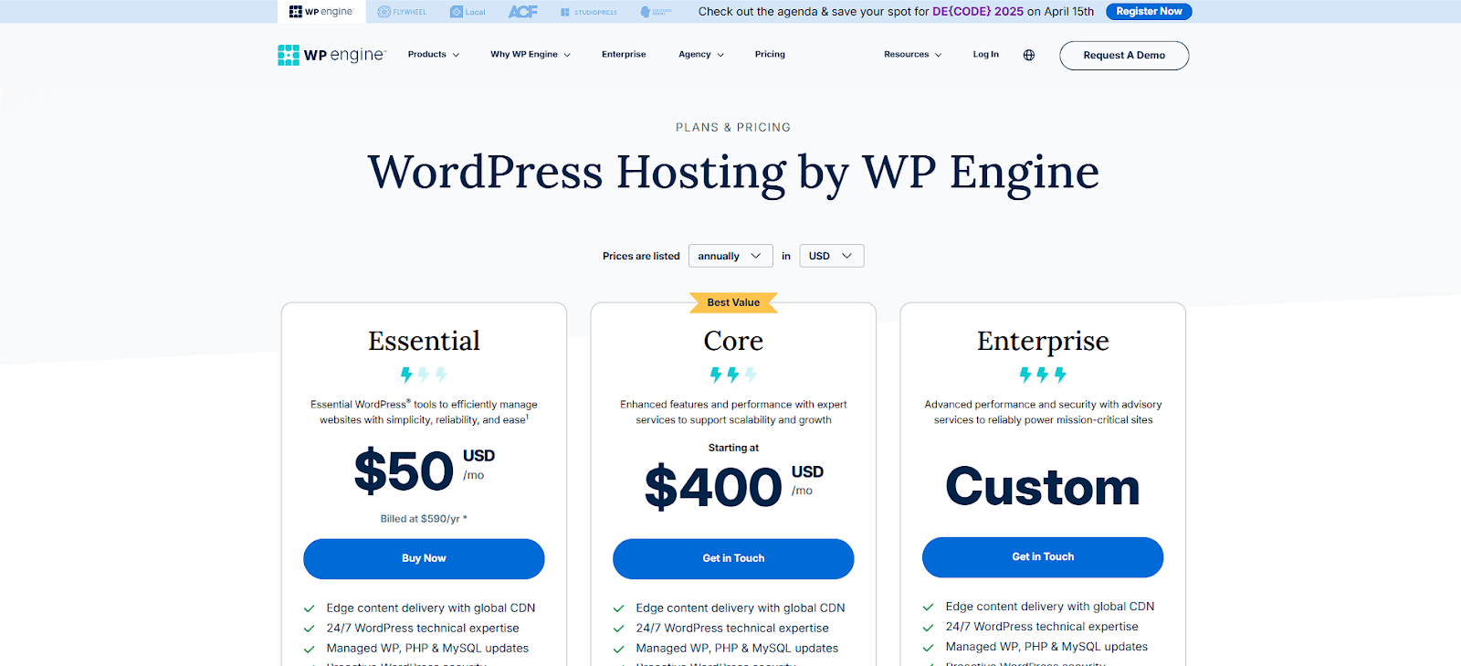Screen dimensions: 1461x666
Task: Click the Request A Demo button
Action: tap(1124, 56)
